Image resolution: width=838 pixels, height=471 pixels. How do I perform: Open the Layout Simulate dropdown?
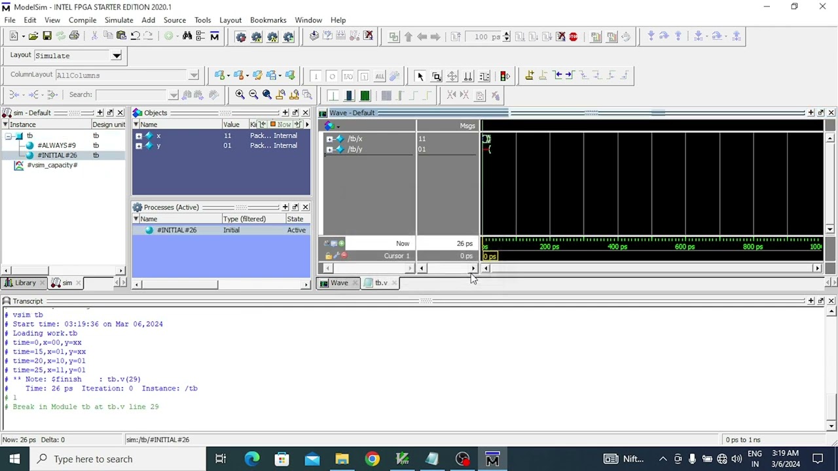click(116, 56)
